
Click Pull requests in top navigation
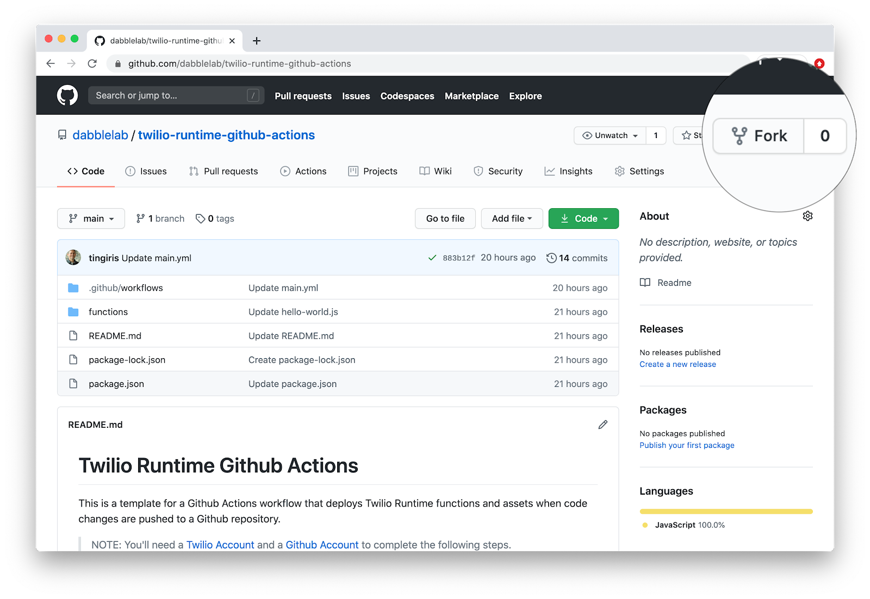coord(303,96)
